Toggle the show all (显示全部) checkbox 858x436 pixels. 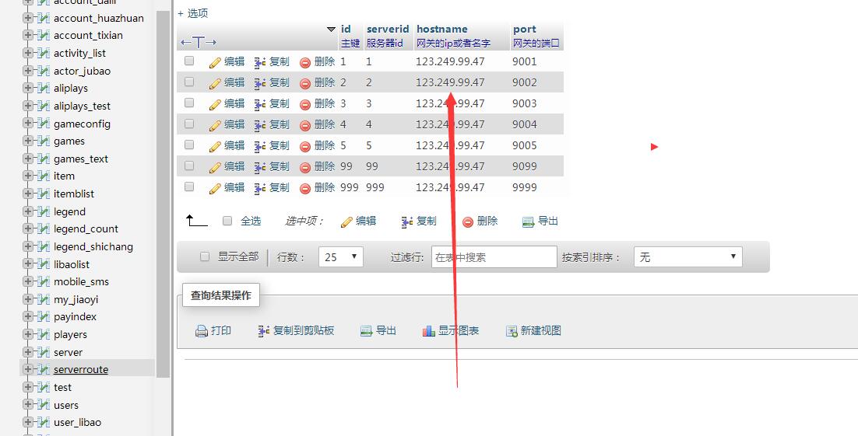pyautogui.click(x=205, y=256)
